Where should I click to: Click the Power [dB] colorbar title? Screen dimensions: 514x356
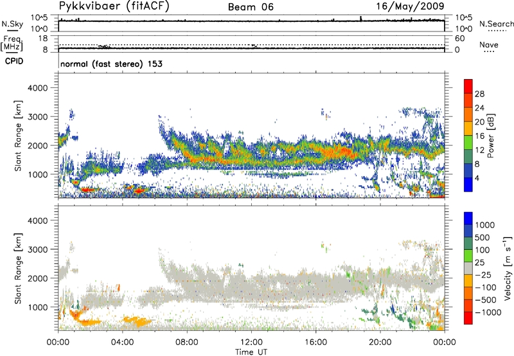490,136
